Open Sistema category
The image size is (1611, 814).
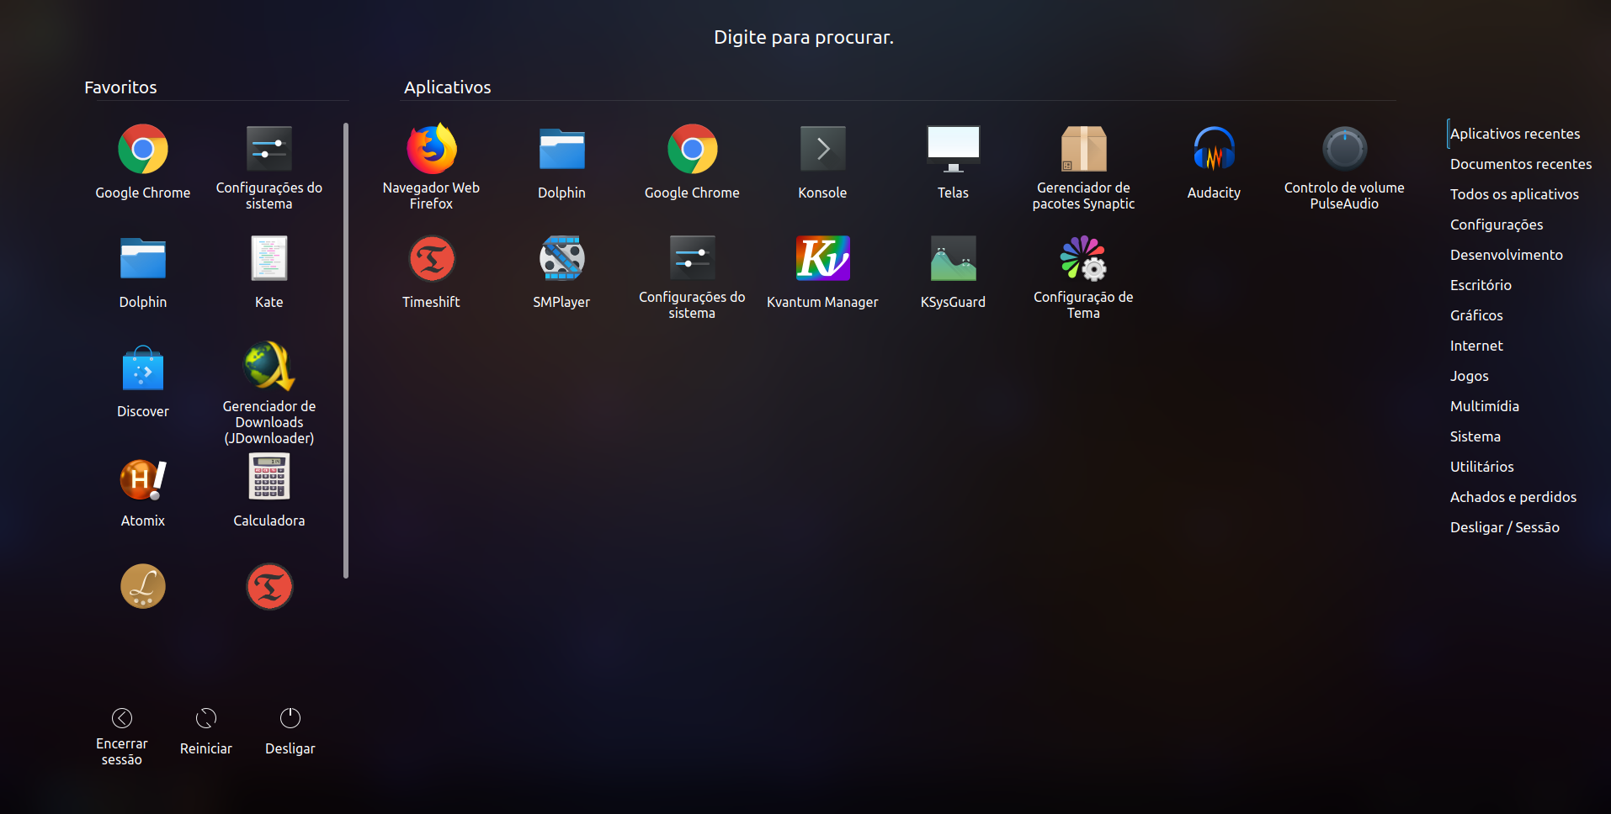coord(1475,436)
